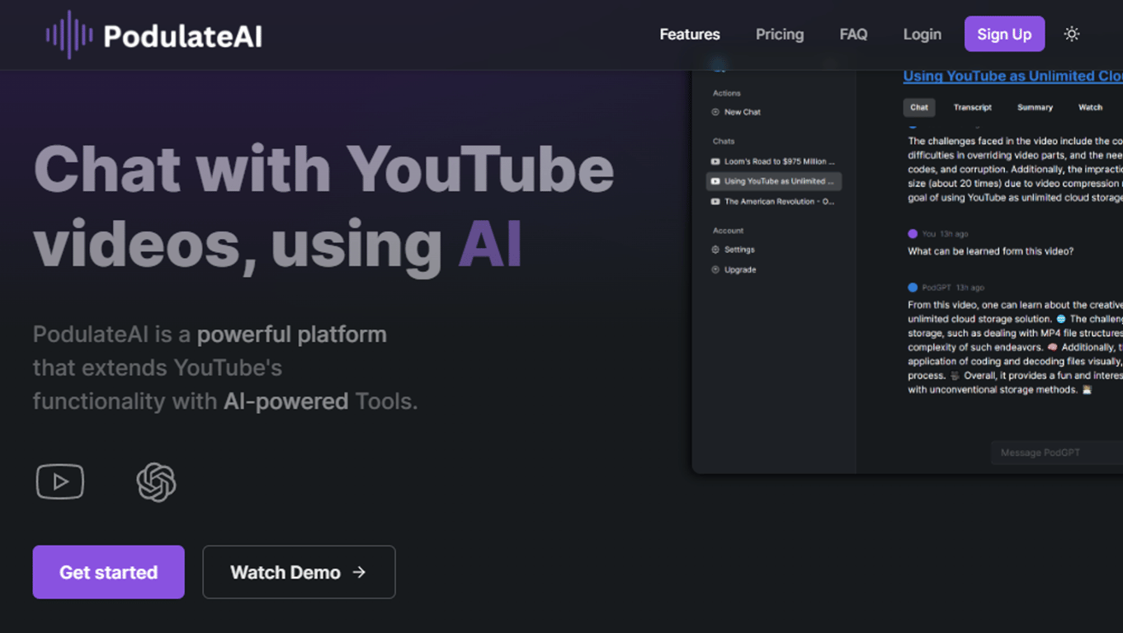Click the purple Sign Up button
Image resolution: width=1123 pixels, height=633 pixels.
[x=1004, y=34]
